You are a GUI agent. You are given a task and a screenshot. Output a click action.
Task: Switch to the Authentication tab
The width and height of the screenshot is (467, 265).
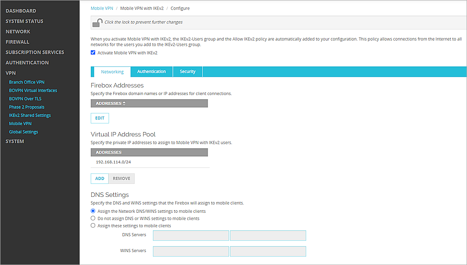(151, 72)
